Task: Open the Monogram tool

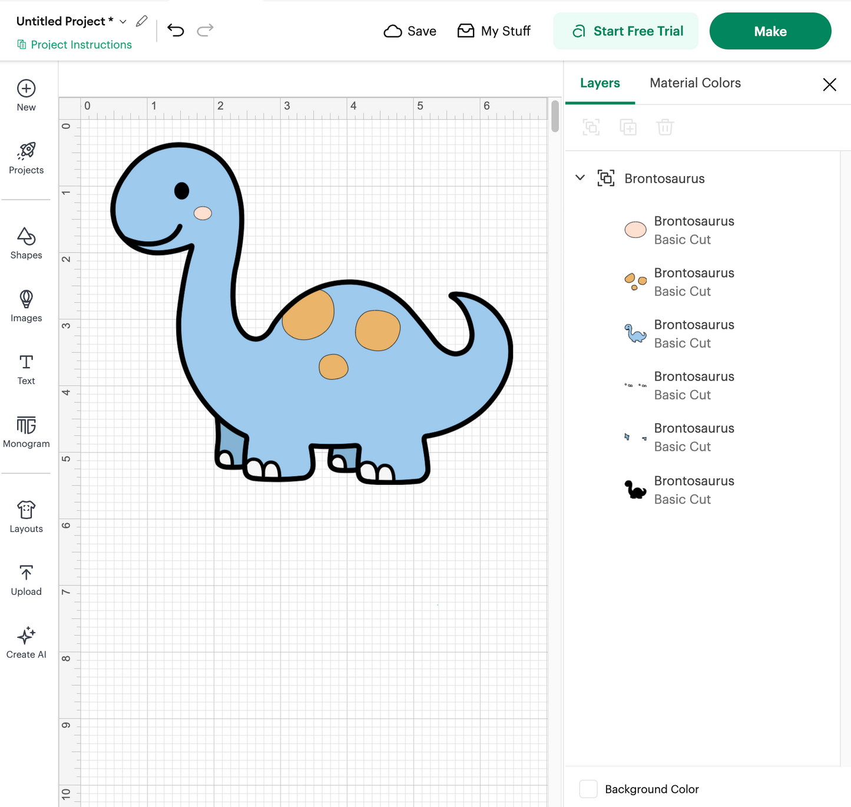Action: [x=26, y=432]
